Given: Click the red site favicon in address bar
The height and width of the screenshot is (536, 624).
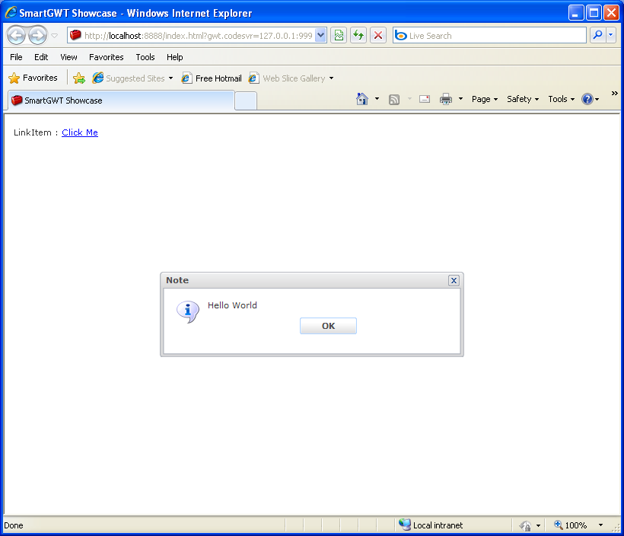Looking at the screenshot, I should click(75, 36).
